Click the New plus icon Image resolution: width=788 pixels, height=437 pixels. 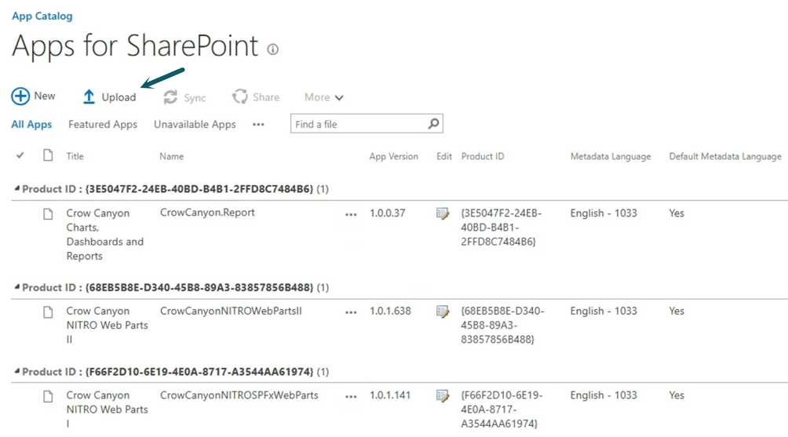(x=20, y=97)
